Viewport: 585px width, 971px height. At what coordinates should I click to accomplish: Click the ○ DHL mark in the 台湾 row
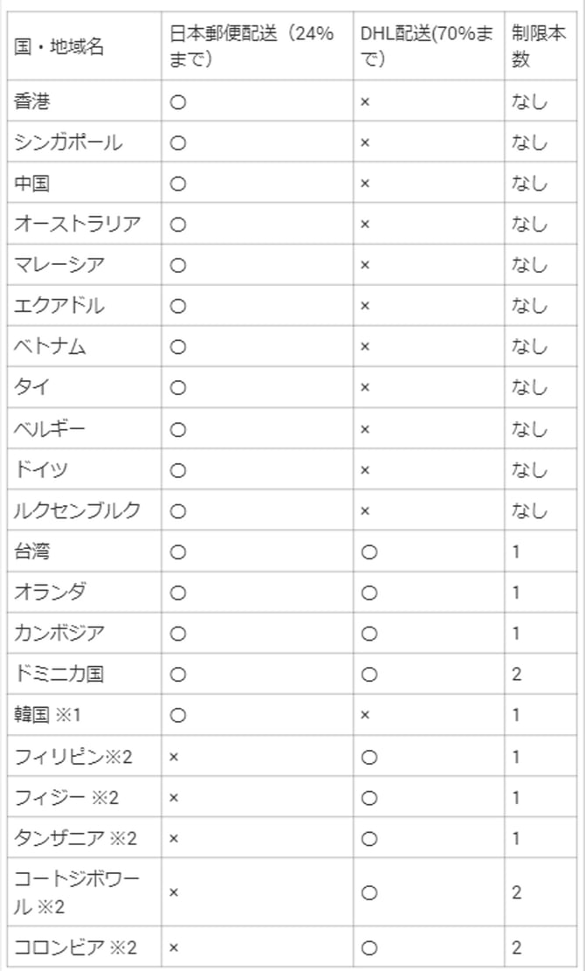pos(369,552)
